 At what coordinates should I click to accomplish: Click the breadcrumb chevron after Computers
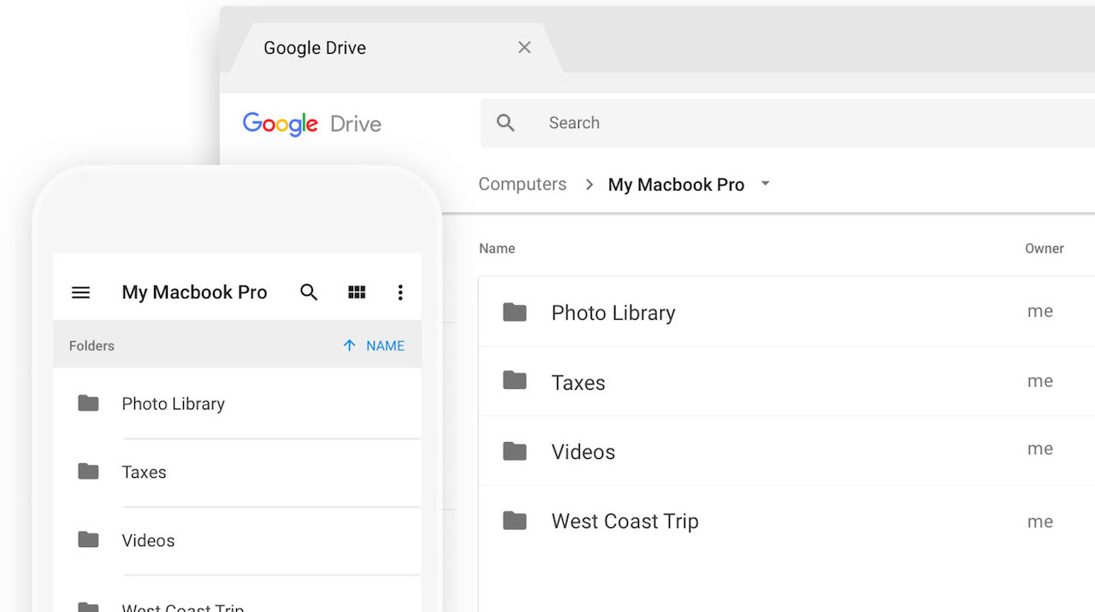point(589,185)
